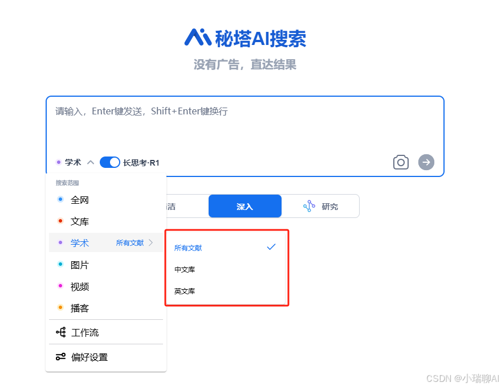Screen dimensions: 501x387
Task: Click the camera image upload icon
Action: 401,162
